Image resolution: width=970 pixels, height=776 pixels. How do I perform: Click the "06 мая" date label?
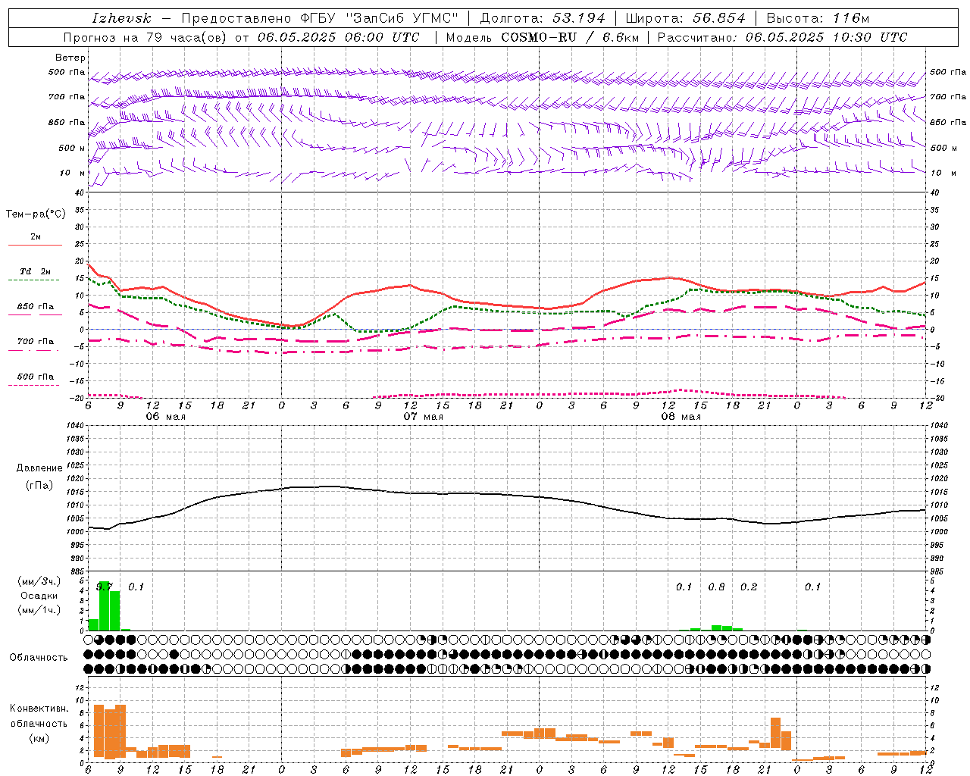pyautogui.click(x=165, y=417)
